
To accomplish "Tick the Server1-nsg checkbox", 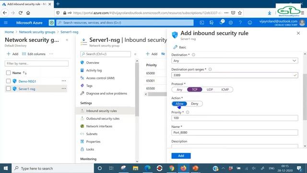I will 8,88.
